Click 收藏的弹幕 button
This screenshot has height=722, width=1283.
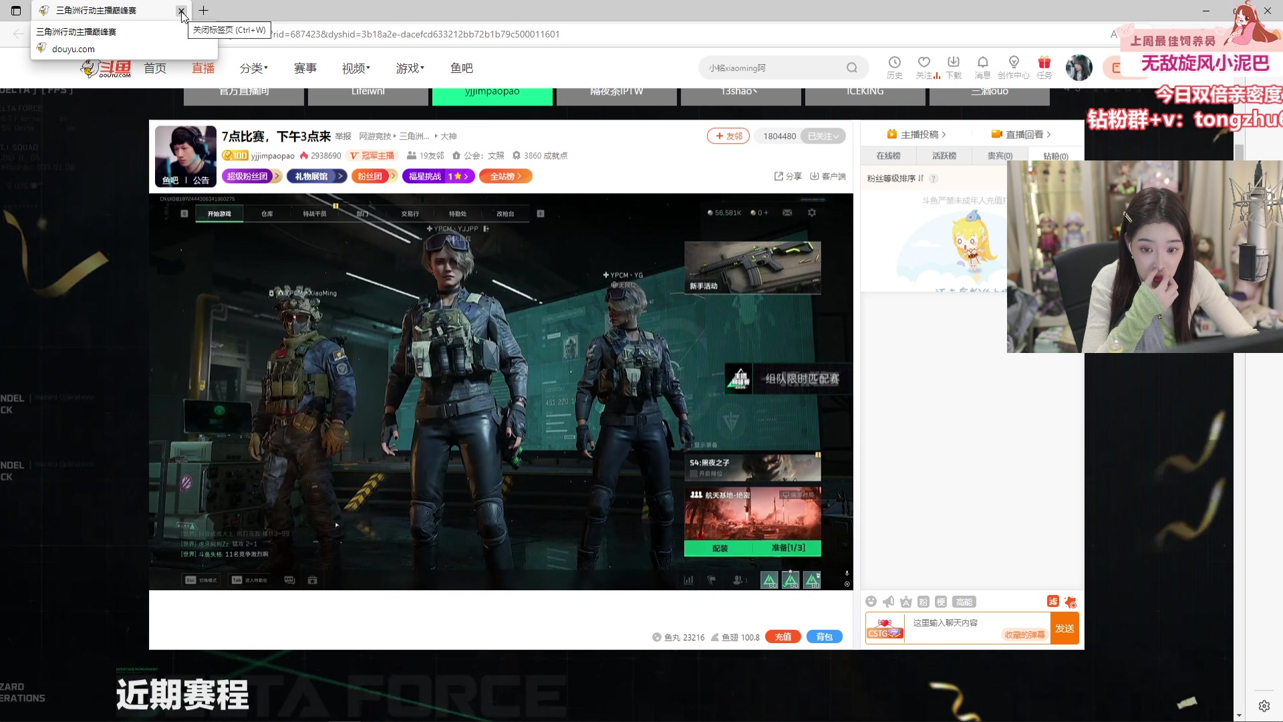click(x=1024, y=635)
